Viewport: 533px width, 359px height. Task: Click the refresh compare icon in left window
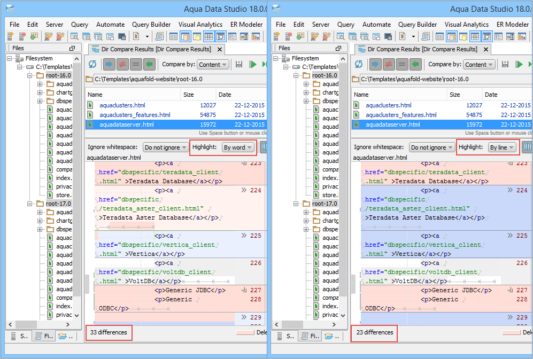92,64
